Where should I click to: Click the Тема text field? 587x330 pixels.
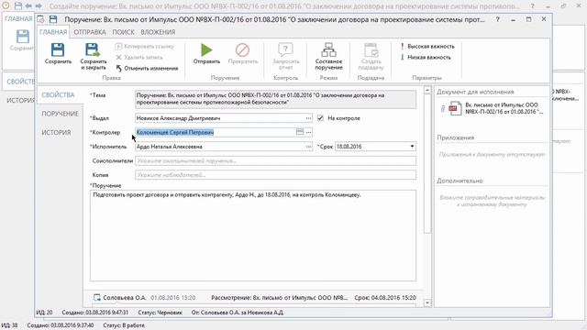tap(275, 99)
